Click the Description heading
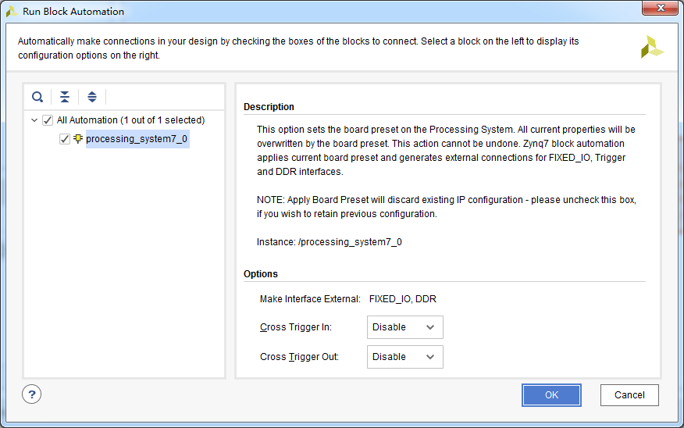The image size is (684, 428). point(269,107)
